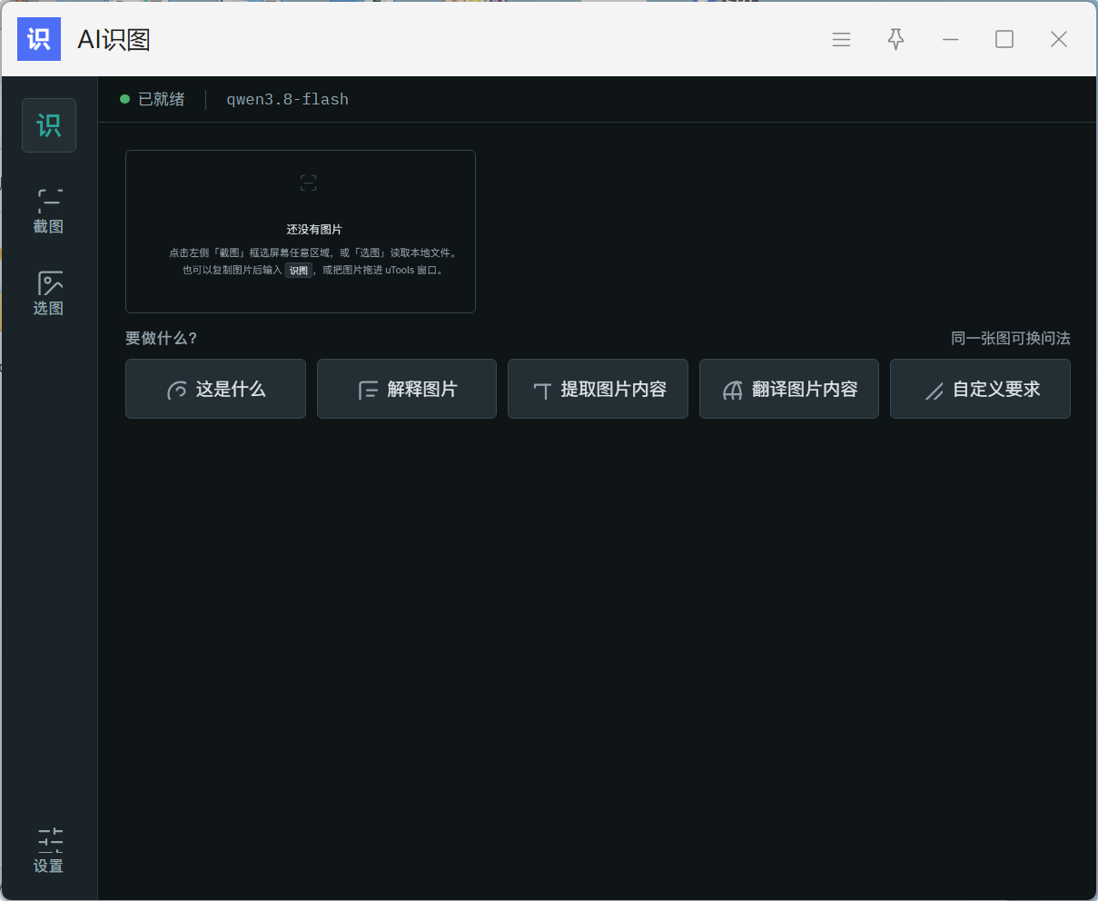The height and width of the screenshot is (901, 1098).
Task: Choose a local image with 选图
Action: point(49,293)
